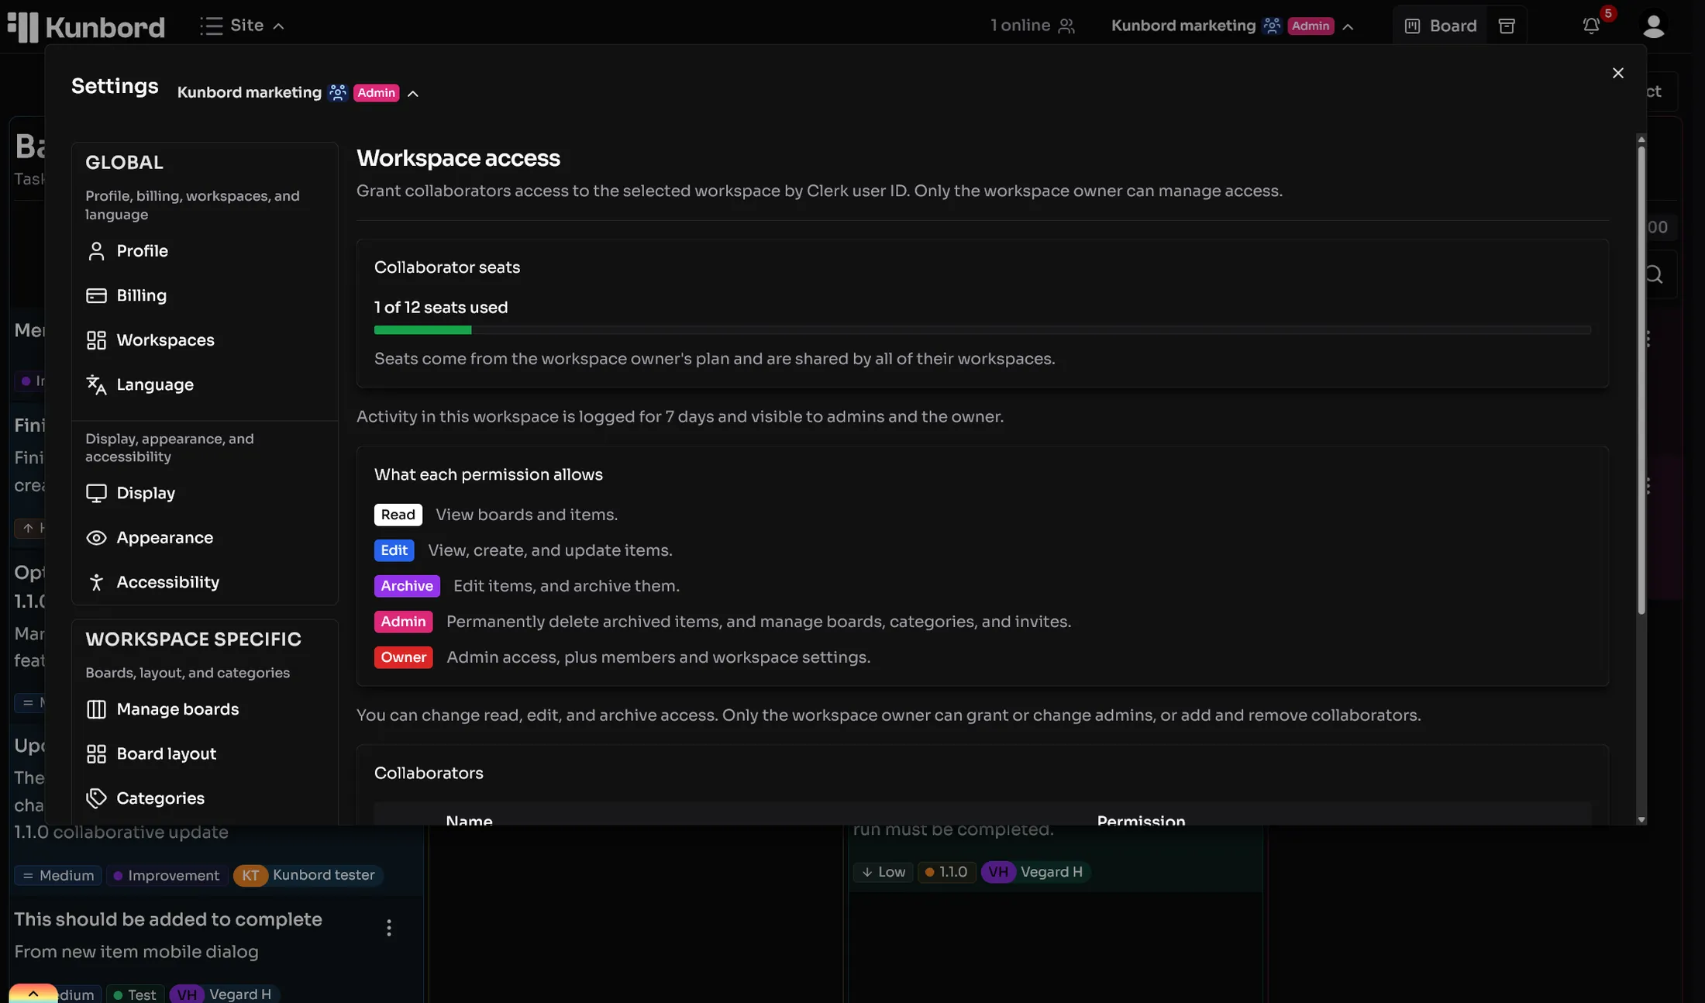Viewport: 1705px width, 1003px height.
Task: Close the Settings dialog
Action: pyautogui.click(x=1617, y=73)
